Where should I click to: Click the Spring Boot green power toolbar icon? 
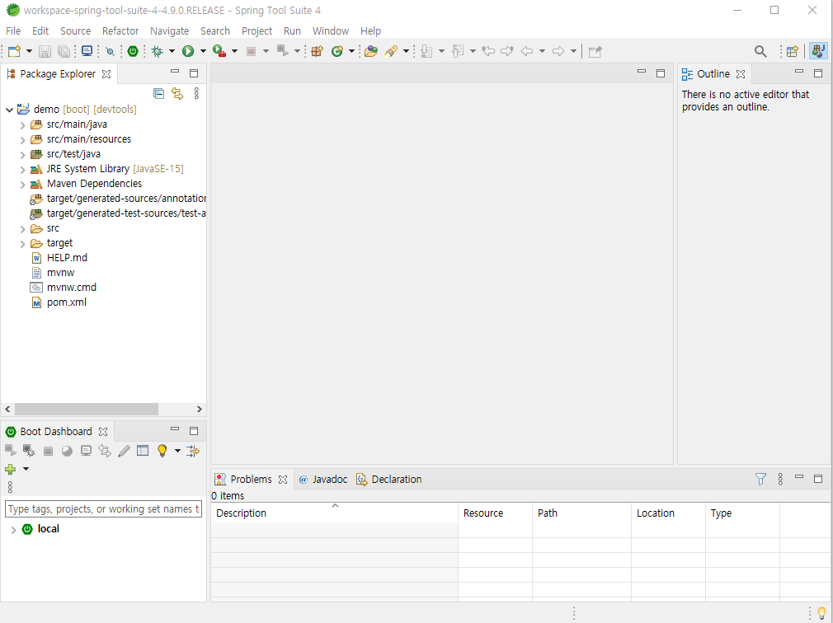pyautogui.click(x=133, y=51)
